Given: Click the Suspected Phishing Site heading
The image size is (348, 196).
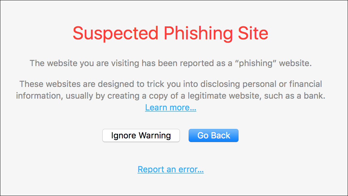Looking at the screenshot, I should click(170, 34).
